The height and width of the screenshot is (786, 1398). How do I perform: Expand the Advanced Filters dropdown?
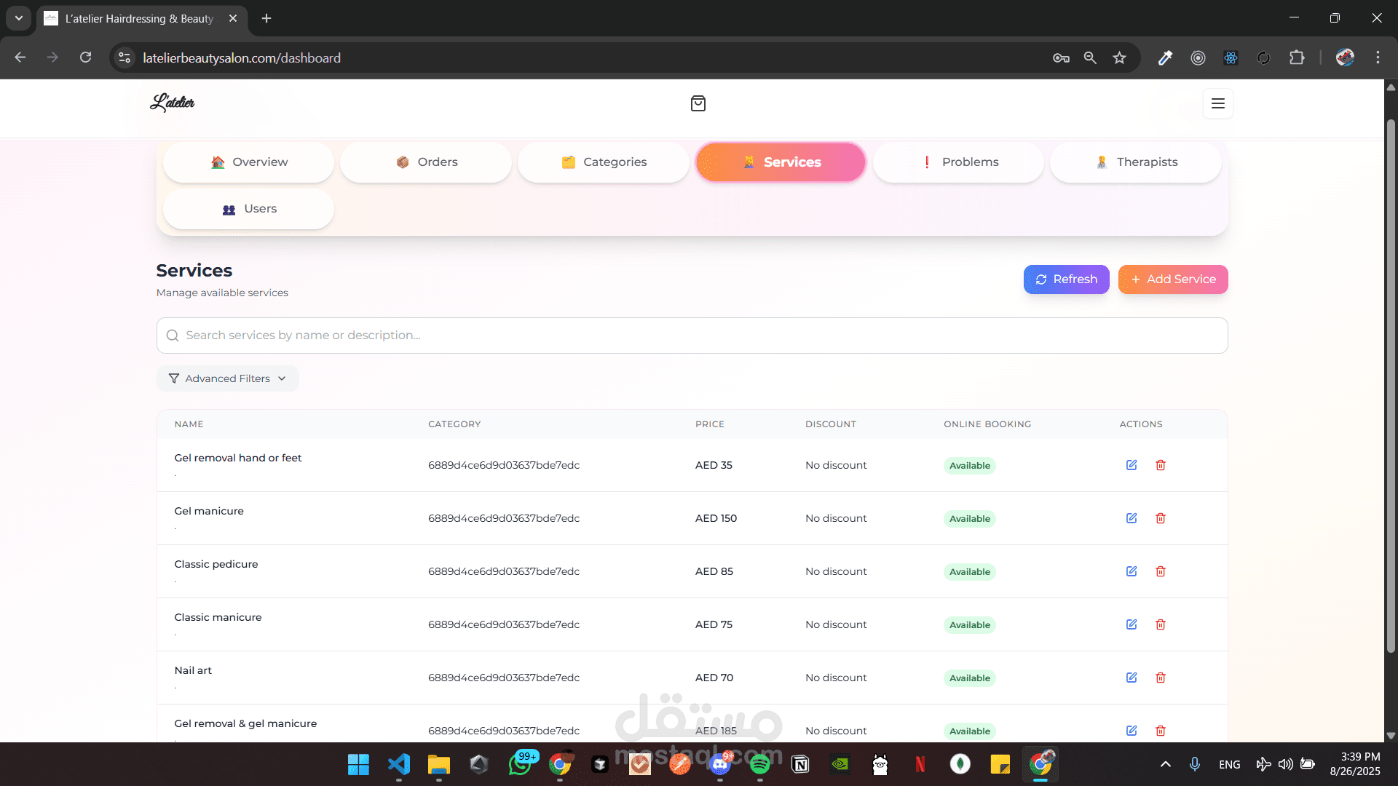tap(227, 378)
